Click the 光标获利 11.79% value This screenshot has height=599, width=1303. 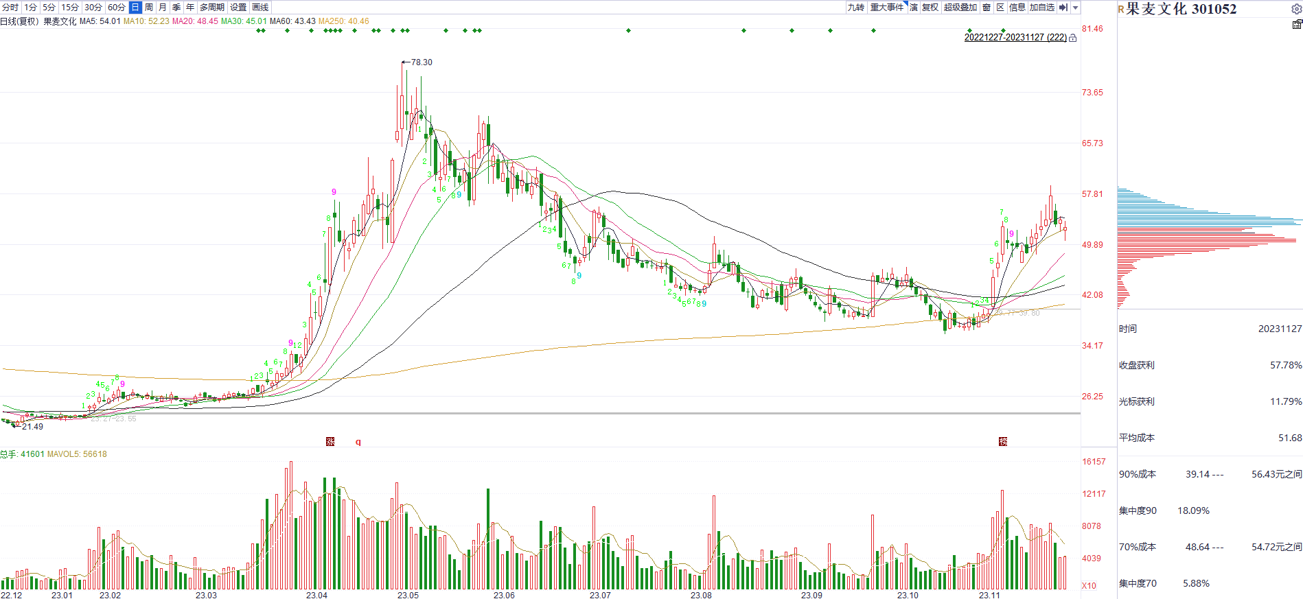click(x=1286, y=402)
